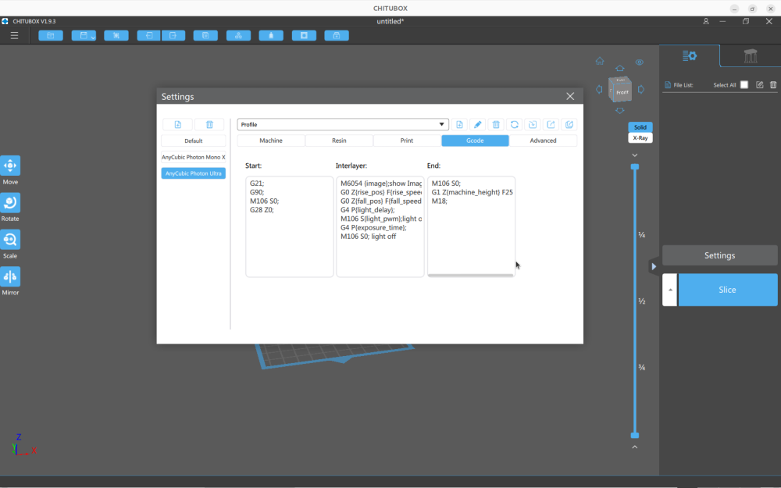
Task: Open the slice settings panel tab
Action: tap(690, 55)
